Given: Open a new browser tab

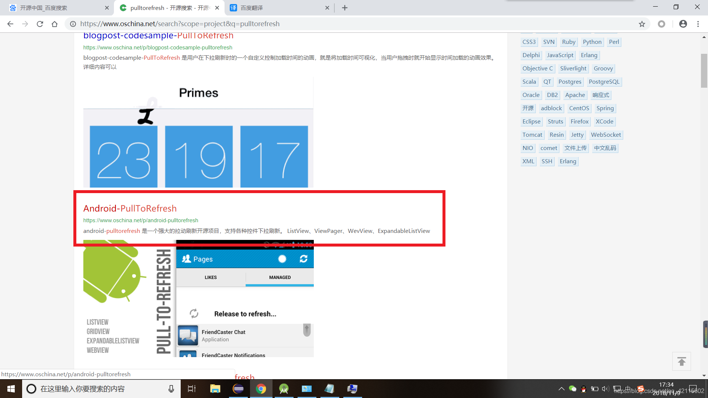Looking at the screenshot, I should [x=345, y=8].
